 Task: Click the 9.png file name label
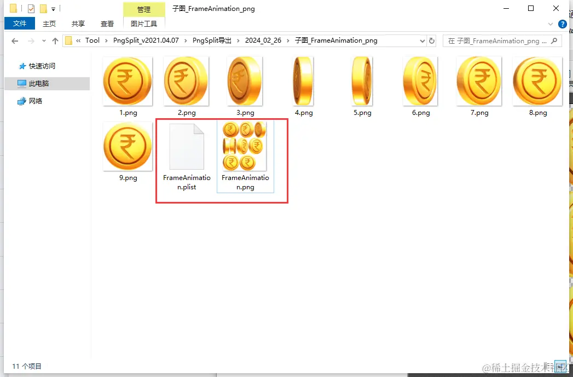tap(128, 178)
